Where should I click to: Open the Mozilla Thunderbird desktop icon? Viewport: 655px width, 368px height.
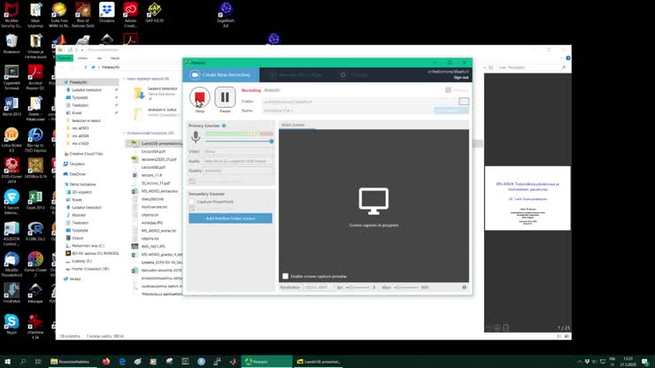12,264
